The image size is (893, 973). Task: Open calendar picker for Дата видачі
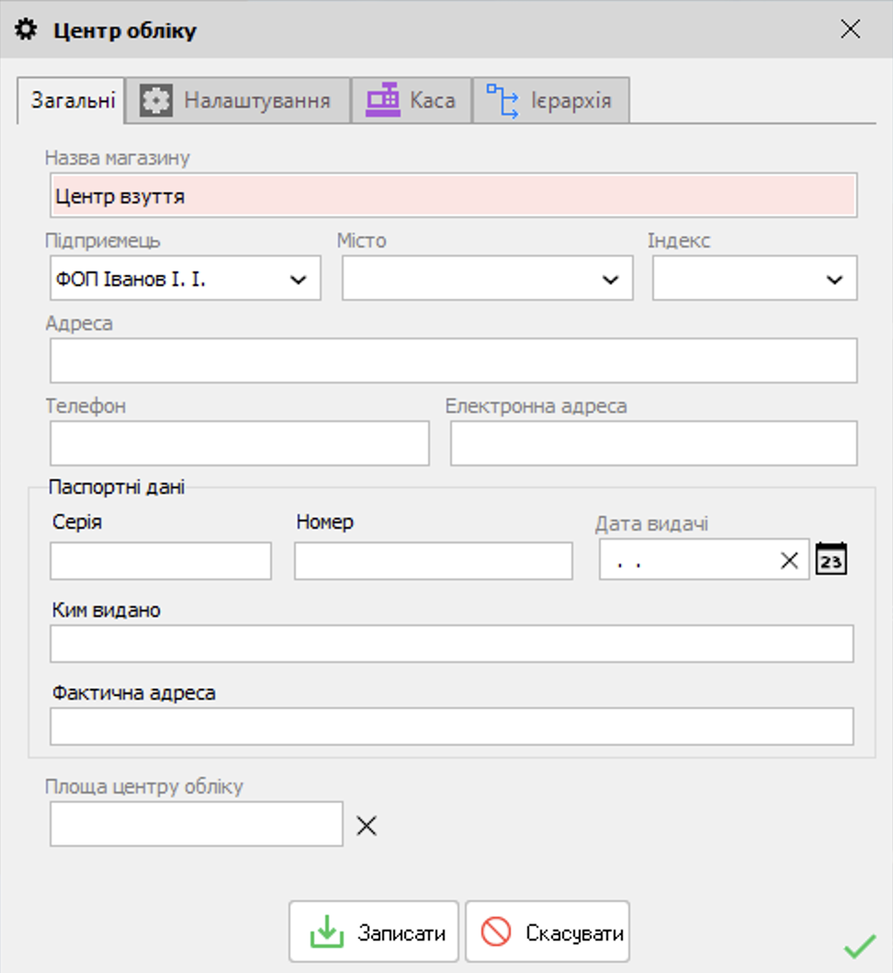(x=831, y=558)
